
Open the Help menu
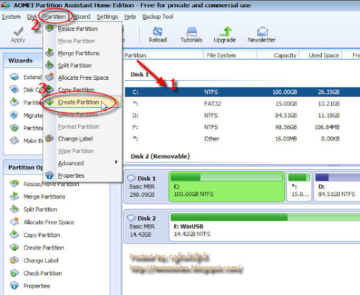click(x=130, y=17)
